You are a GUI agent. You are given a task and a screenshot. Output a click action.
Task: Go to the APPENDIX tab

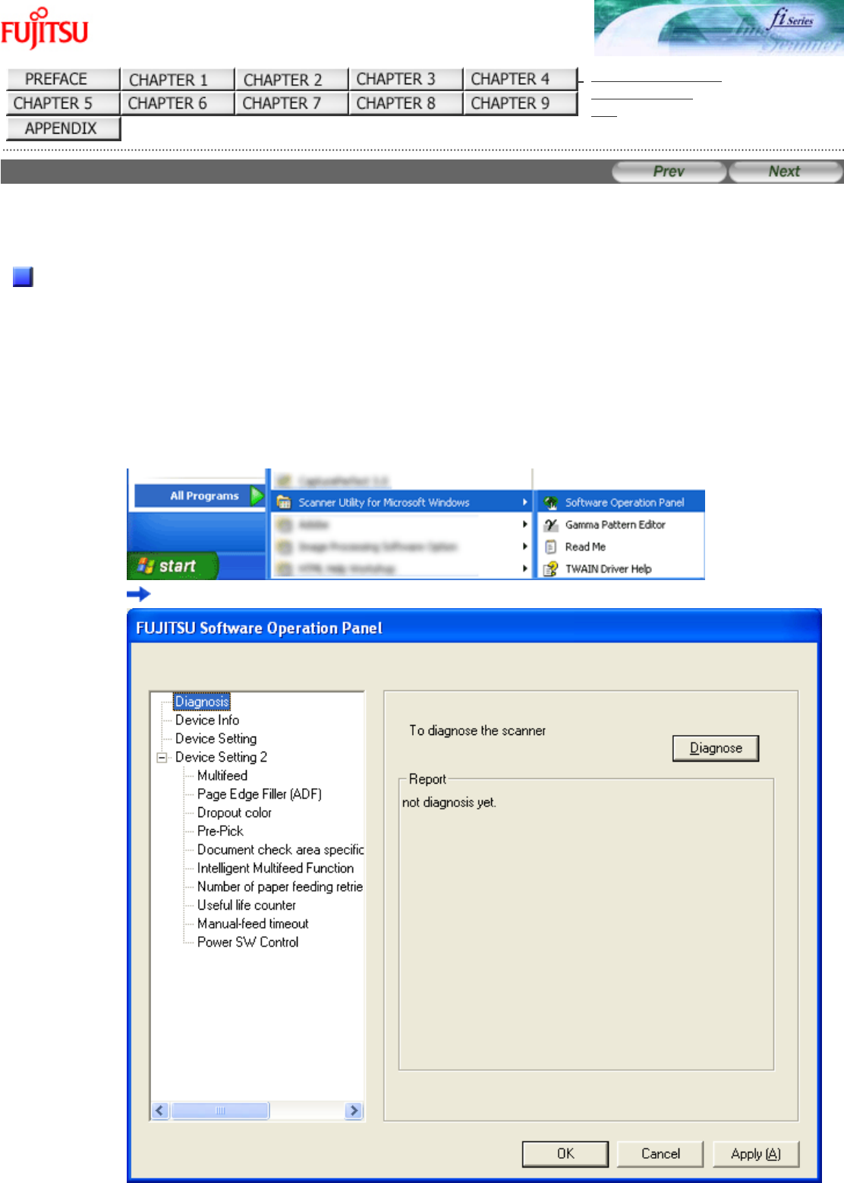pyautogui.click(x=63, y=128)
